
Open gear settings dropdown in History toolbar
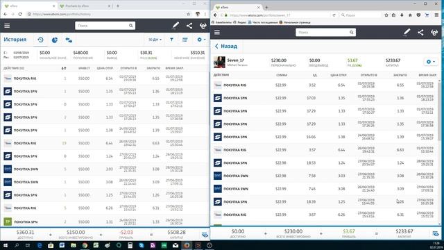[201, 40]
